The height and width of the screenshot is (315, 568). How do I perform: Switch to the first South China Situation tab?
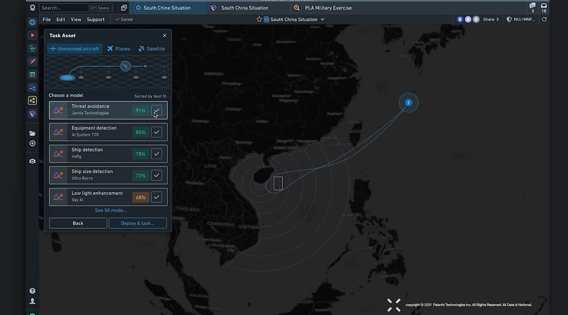167,8
